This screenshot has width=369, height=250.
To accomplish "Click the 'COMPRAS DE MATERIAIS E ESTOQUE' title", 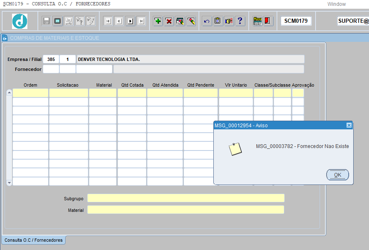I will pos(54,38).
